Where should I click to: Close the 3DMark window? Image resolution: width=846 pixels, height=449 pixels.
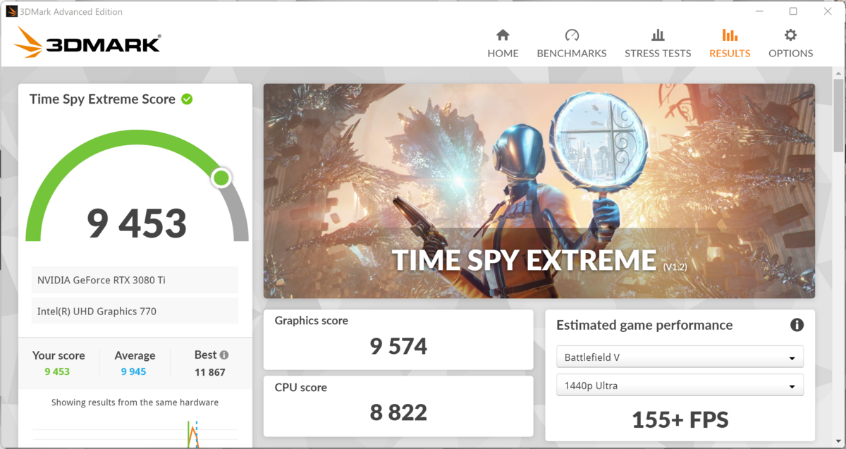pos(826,11)
